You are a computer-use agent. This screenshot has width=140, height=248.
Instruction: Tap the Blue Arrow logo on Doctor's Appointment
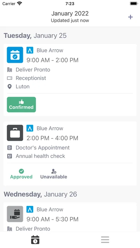[x=30, y=128]
